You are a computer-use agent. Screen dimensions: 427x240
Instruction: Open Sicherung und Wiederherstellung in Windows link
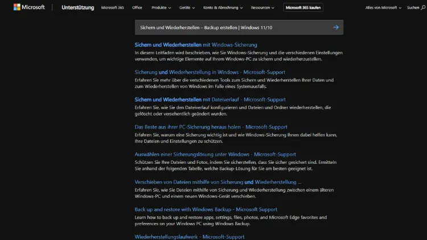click(210, 72)
